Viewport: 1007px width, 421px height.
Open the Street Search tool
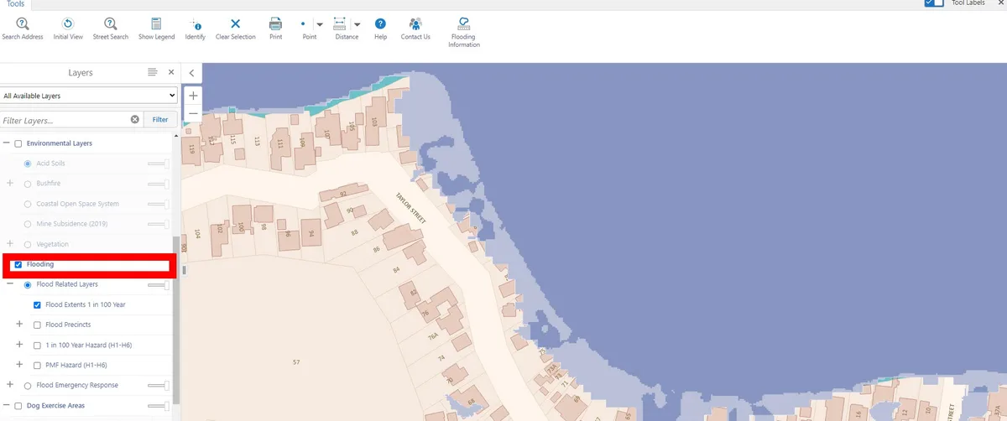point(111,29)
